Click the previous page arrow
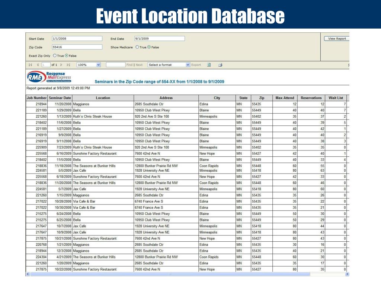Image resolution: width=381 pixels, height=286 pixels. (x=37, y=65)
